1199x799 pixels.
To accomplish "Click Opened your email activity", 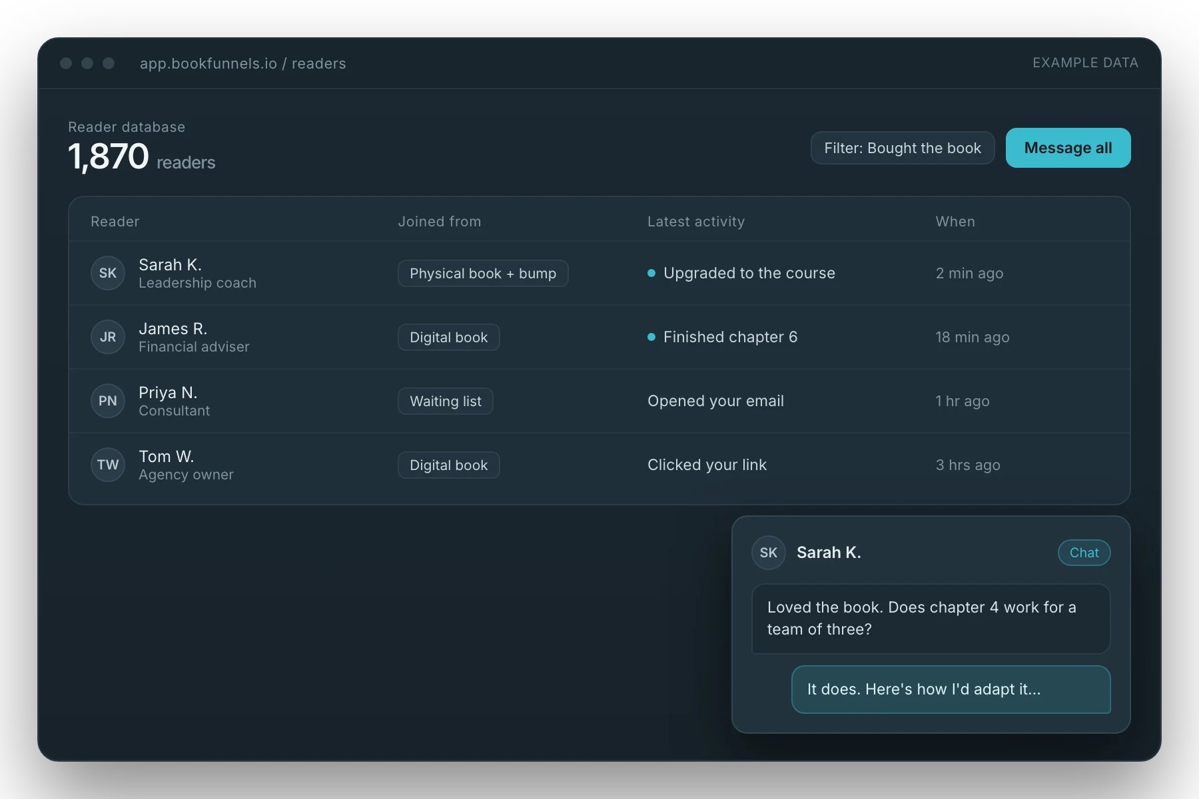I will coord(715,401).
